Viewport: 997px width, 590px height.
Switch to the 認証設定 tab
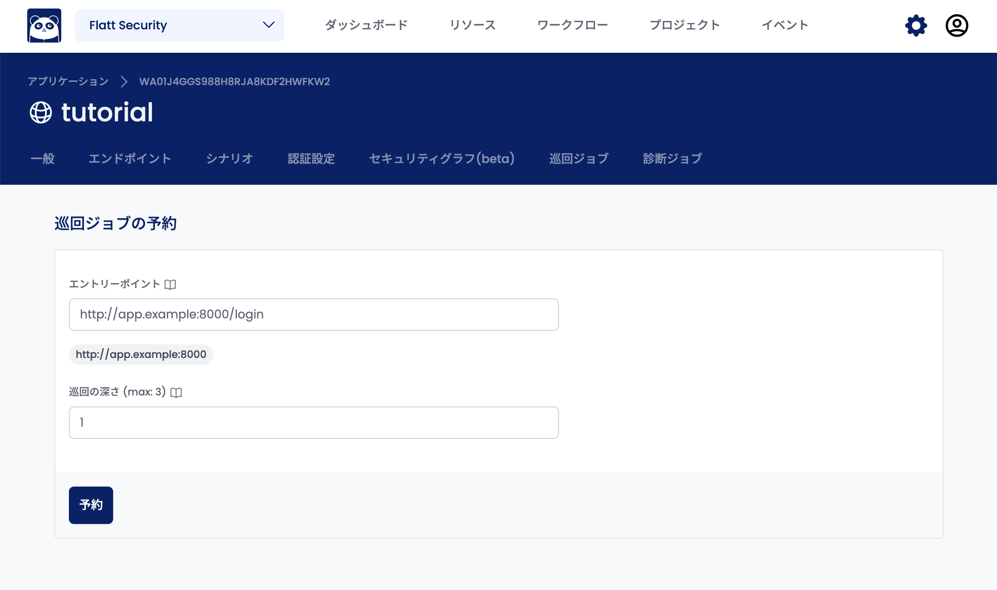click(x=311, y=159)
